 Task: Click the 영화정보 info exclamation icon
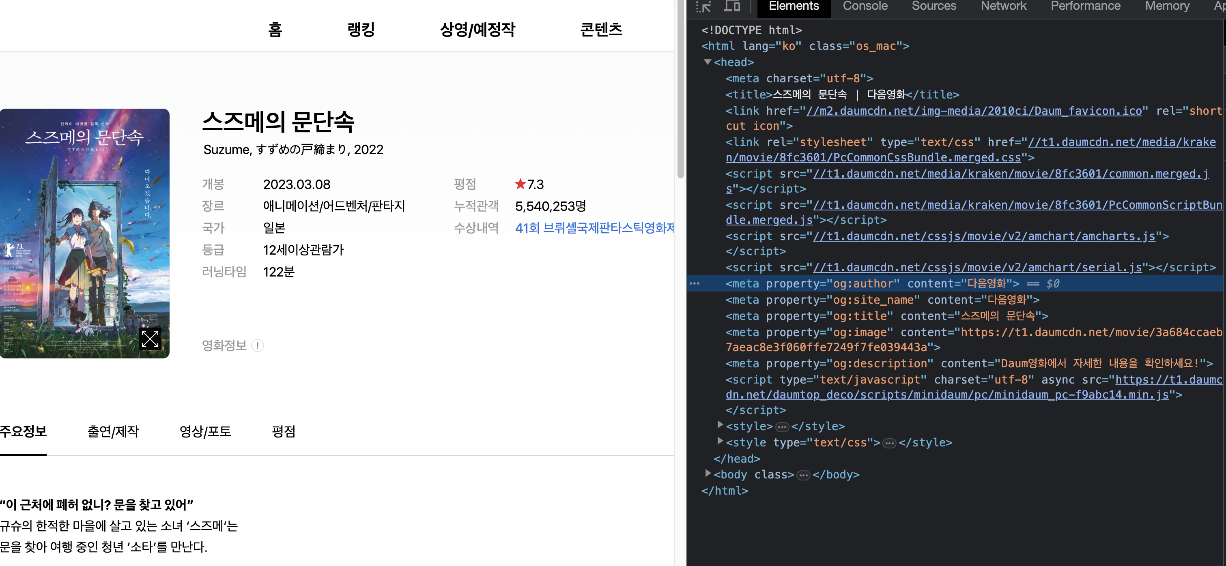pyautogui.click(x=258, y=345)
